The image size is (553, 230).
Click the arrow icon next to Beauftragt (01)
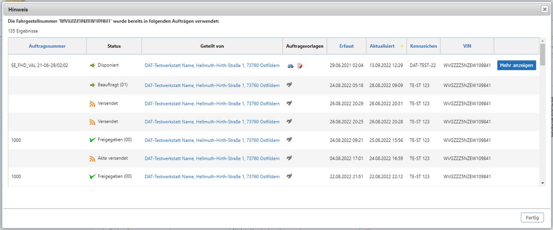coord(92,85)
